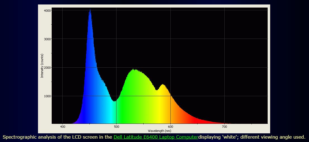Click the small yellow-orange peak near 585 nm
Viewport: 309px width, 142px height.
163,85
